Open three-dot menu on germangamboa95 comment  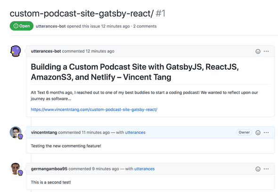[x=266, y=169]
